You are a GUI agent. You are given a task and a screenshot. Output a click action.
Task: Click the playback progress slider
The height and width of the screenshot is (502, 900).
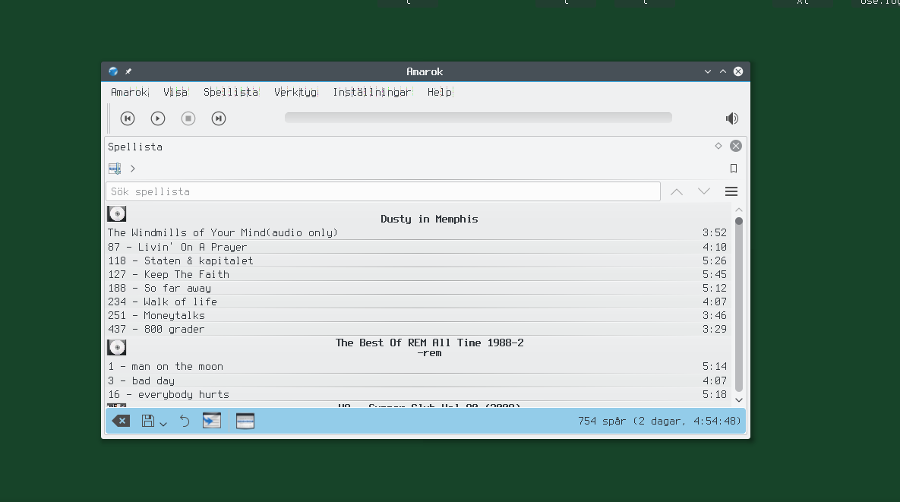point(478,118)
